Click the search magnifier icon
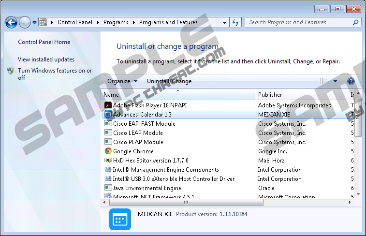366x236 pixels. pyautogui.click(x=355, y=22)
